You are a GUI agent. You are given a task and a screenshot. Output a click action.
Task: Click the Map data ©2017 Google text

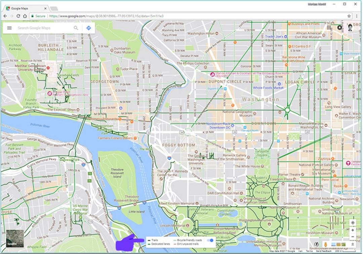click(x=282, y=251)
